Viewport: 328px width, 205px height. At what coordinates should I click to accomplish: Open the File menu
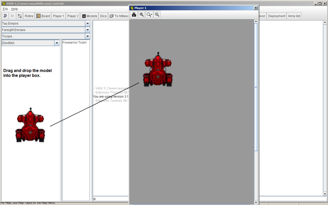tap(5, 9)
